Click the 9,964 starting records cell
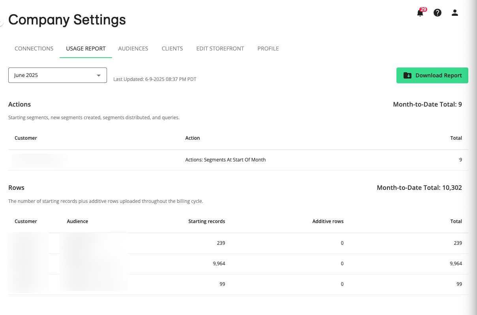Image resolution: width=477 pixels, height=315 pixels. coord(219,264)
